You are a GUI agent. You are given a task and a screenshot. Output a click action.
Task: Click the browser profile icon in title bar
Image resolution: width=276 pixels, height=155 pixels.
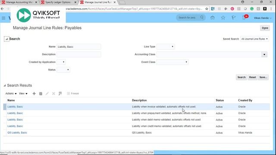(x=243, y=2)
